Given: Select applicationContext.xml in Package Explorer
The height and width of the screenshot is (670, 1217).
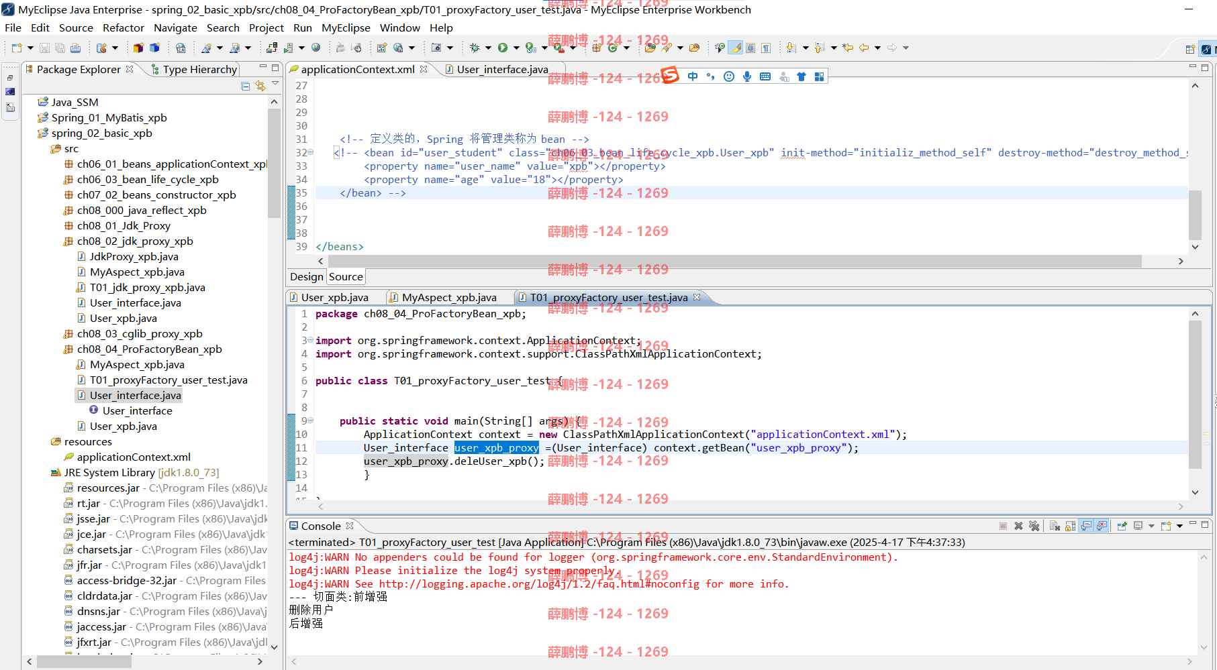Looking at the screenshot, I should coord(128,457).
